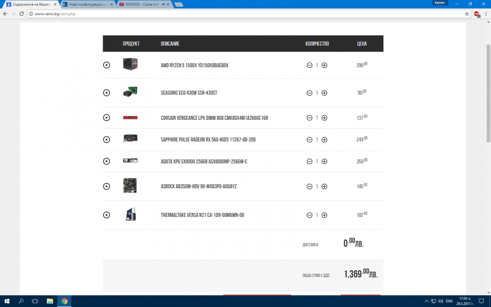Remove Corsair Vengeance LPX item from cart
This screenshot has width=491, height=307.
tap(107, 118)
